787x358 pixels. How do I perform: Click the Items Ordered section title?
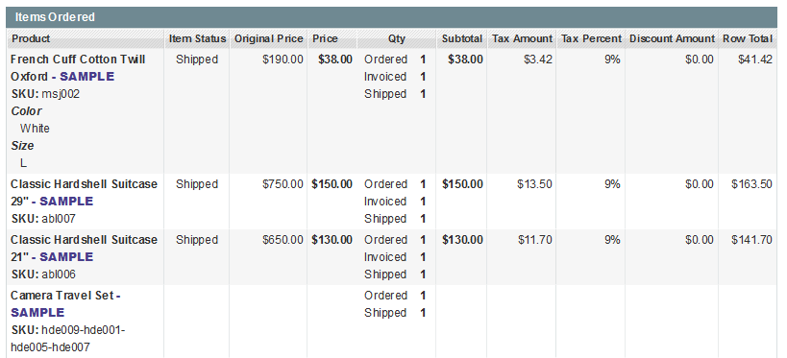coord(55,17)
